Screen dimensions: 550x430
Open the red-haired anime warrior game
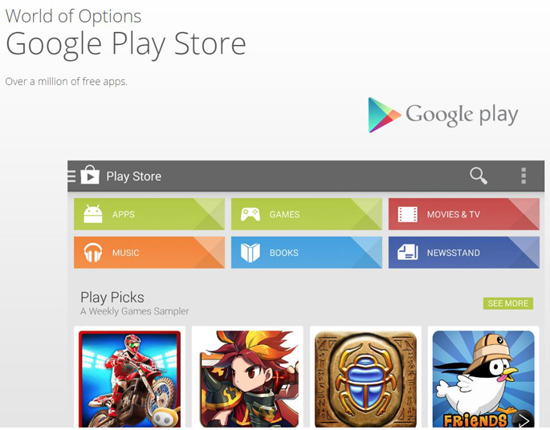click(247, 379)
